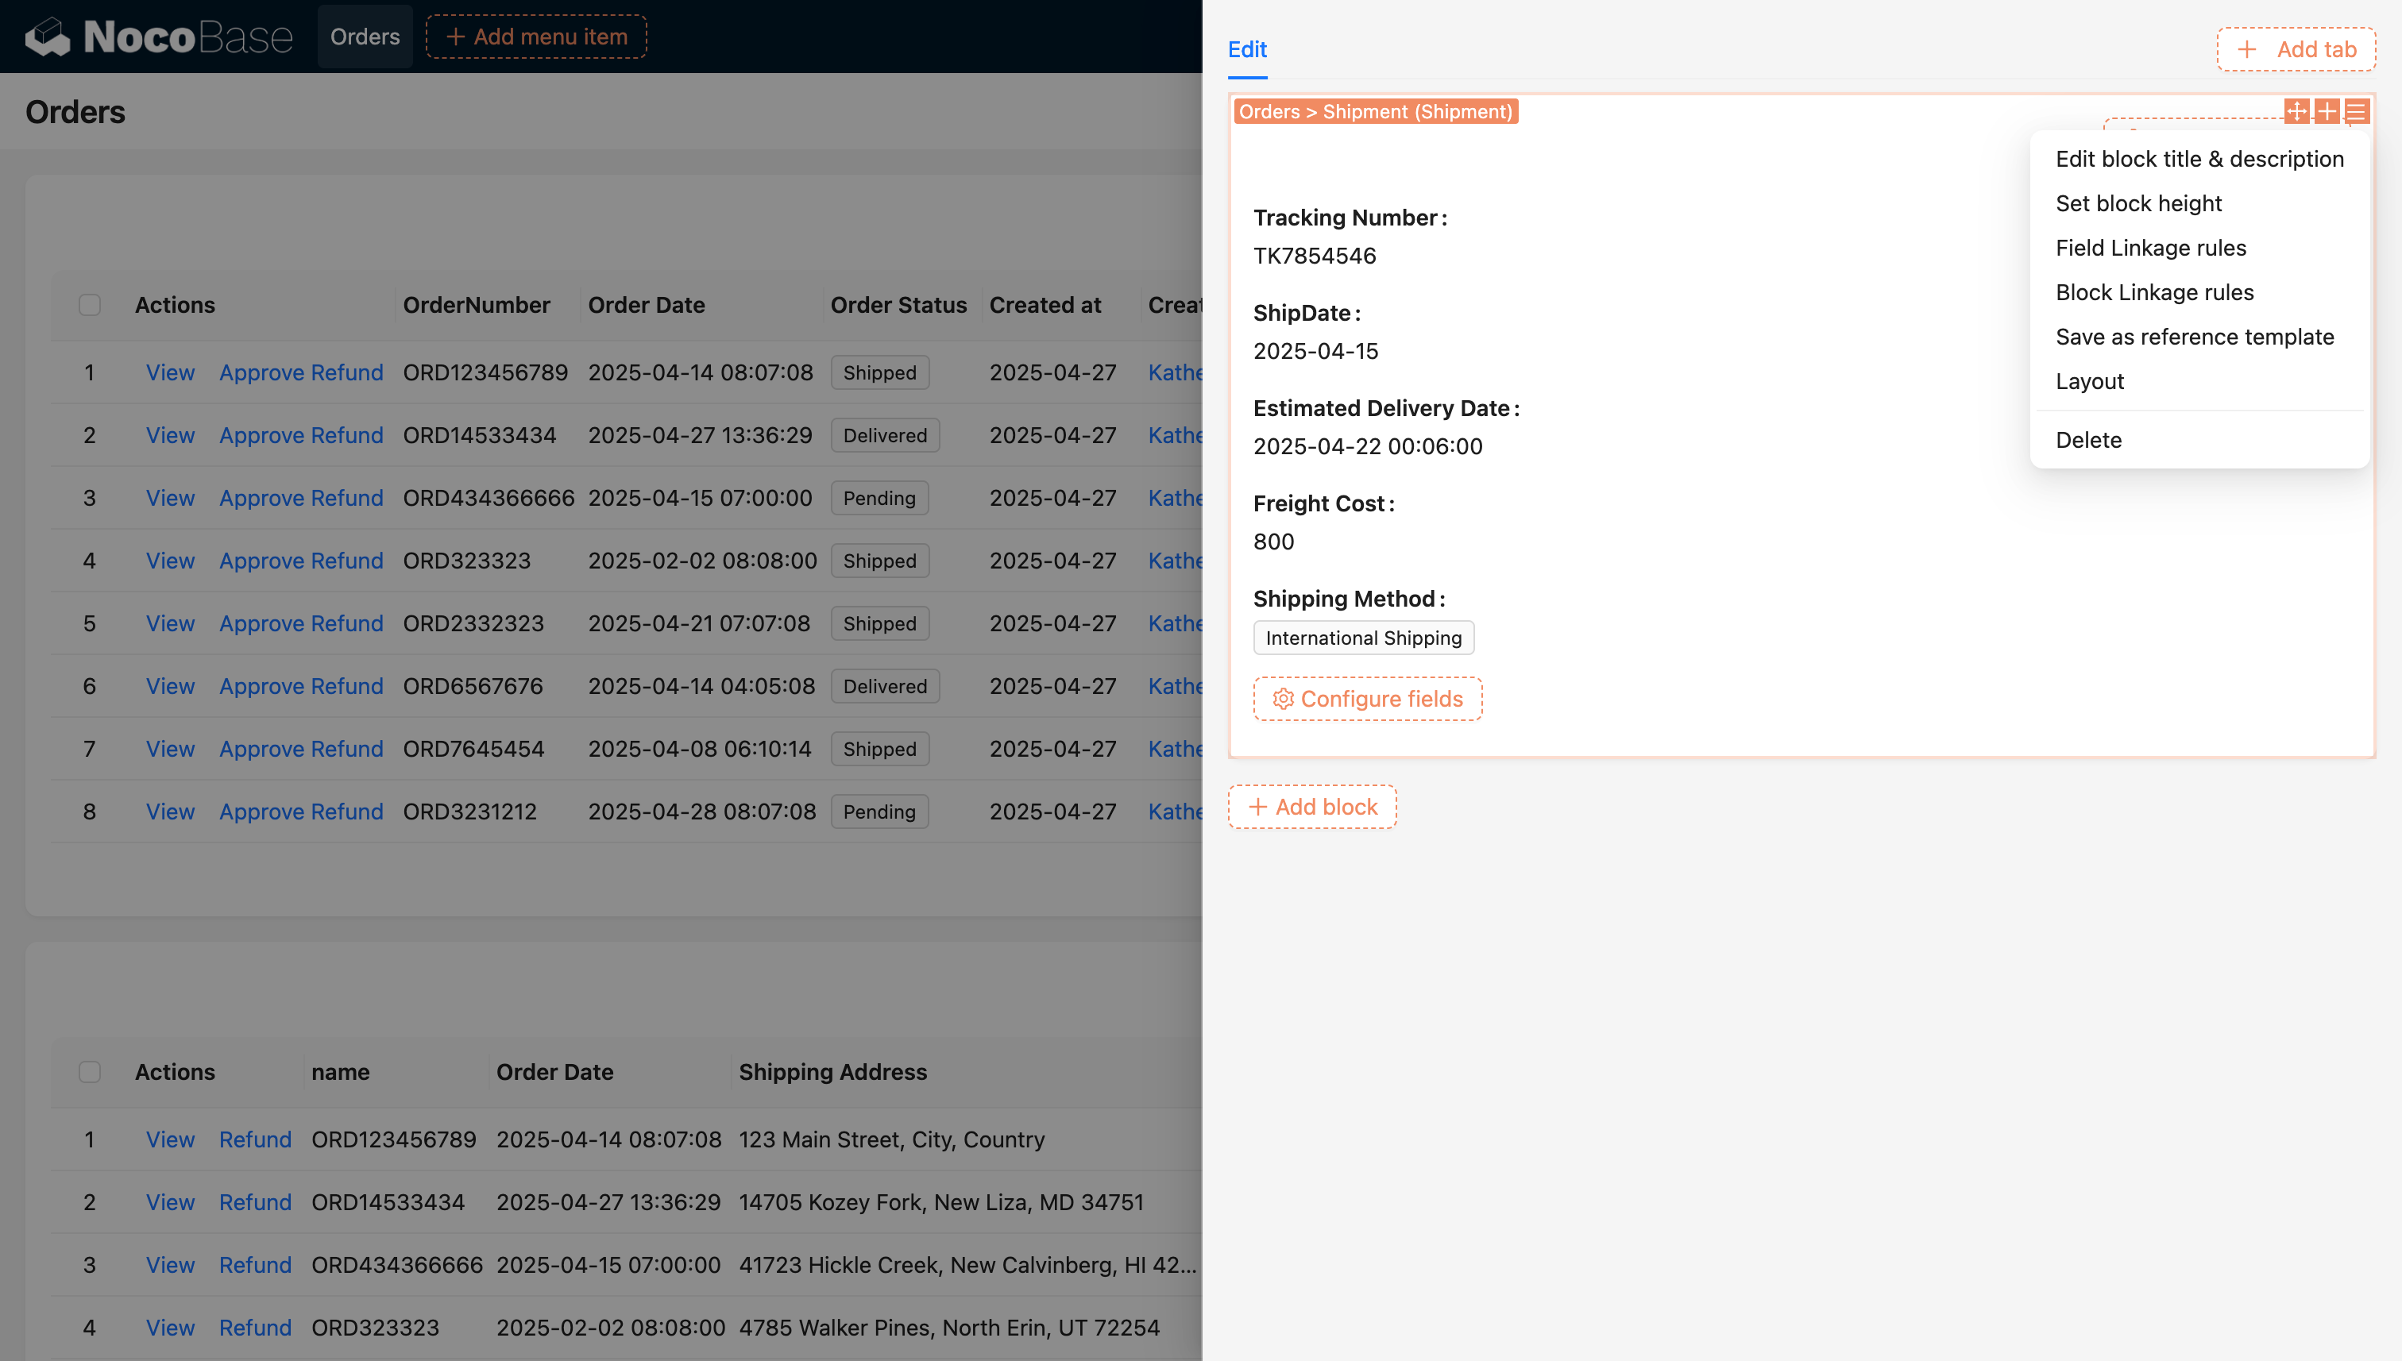The height and width of the screenshot is (1361, 2402).
Task: Click Add tab button
Action: (2296, 48)
